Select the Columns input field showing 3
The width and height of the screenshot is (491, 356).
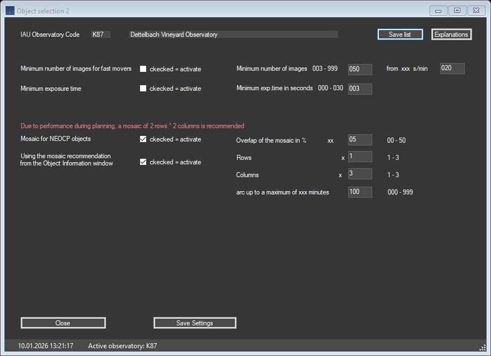(359, 174)
